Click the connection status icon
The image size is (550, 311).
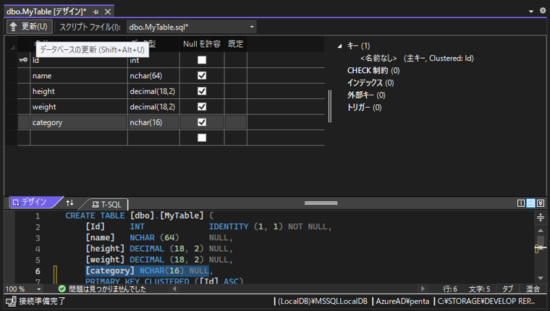click(11, 301)
